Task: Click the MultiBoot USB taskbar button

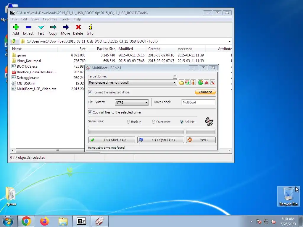Action: (x=100, y=221)
